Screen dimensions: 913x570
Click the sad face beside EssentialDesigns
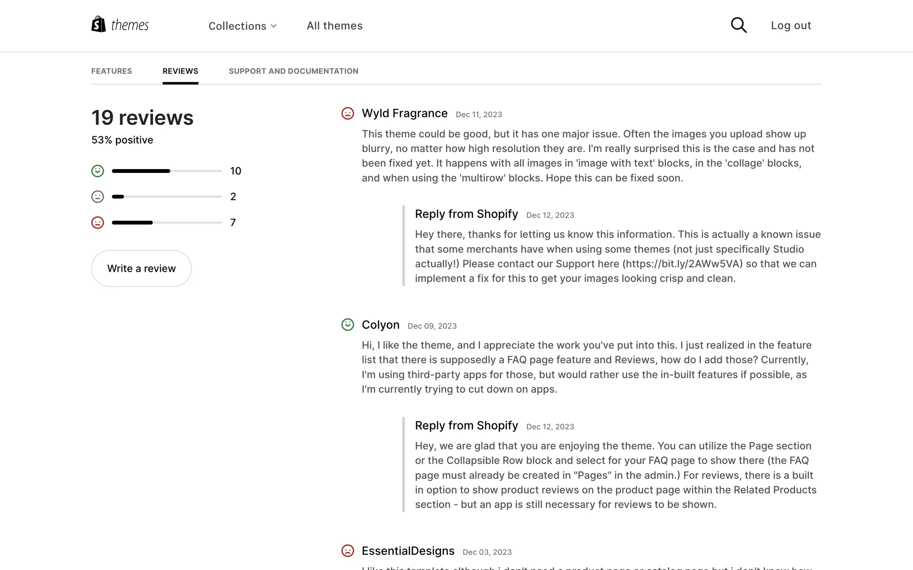coord(348,551)
